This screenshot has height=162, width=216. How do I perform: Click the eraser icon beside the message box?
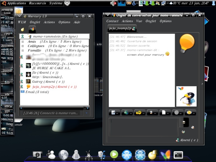tap(193, 127)
